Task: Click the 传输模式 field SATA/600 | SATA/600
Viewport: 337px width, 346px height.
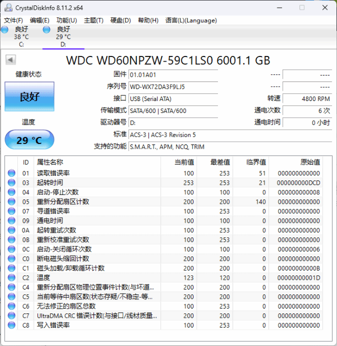Action: tap(173, 110)
